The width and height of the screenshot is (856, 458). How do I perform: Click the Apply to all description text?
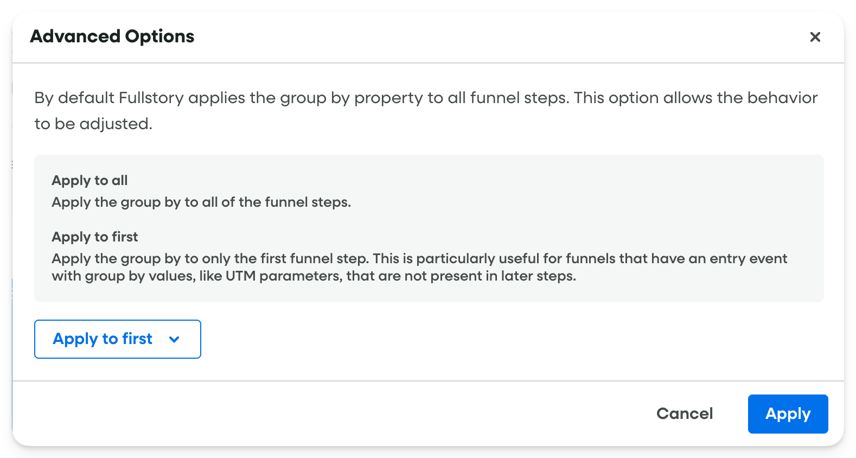pos(201,202)
